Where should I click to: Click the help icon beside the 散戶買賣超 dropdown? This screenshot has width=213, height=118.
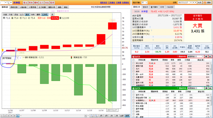pos(20,58)
